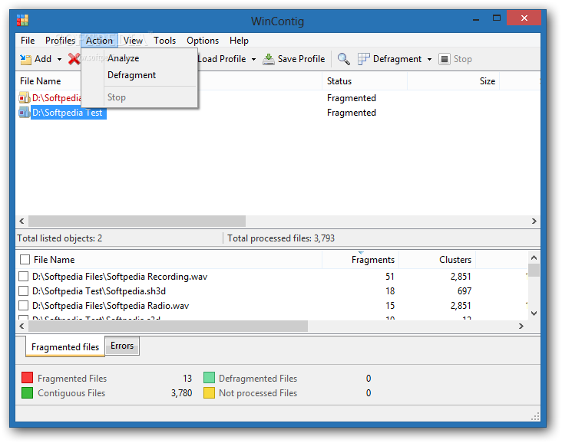Close the open Action menu
Image resolution: width=562 pixels, height=443 pixels.
99,41
